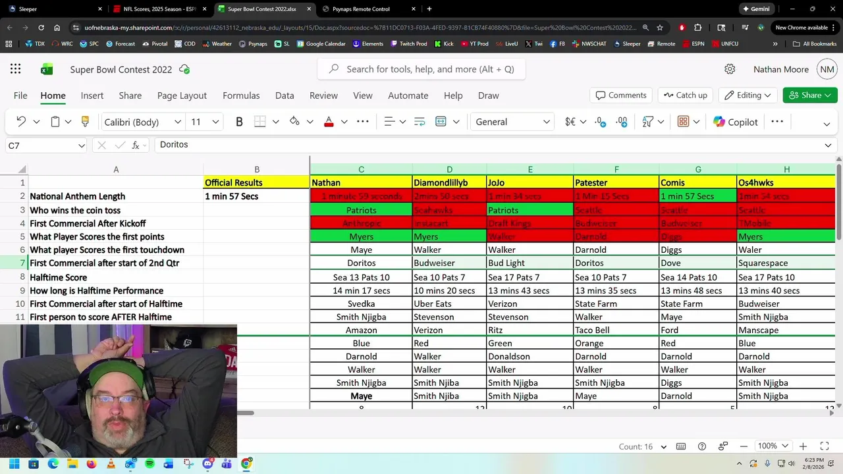The width and height of the screenshot is (843, 474).
Task: Click the Increase Decimal icon
Action: (x=600, y=122)
